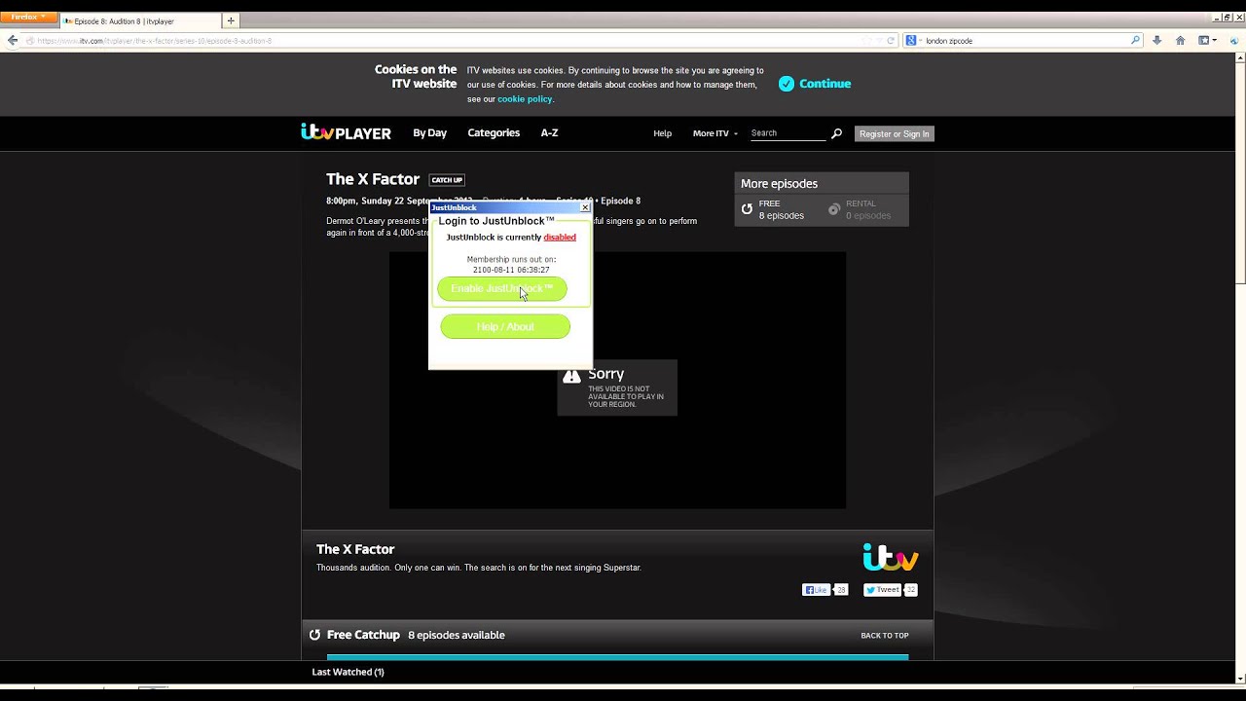This screenshot has width=1246, height=701.
Task: Click the ITV Player Search field
Action: 788,133
